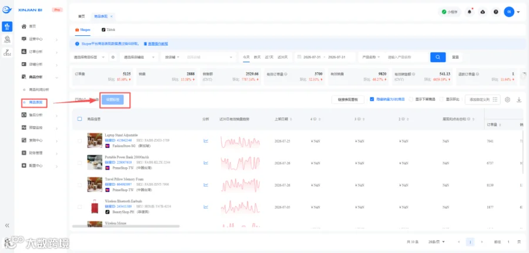Open the table column settings gear icon
The width and height of the screenshot is (529, 253).
(x=507, y=100)
